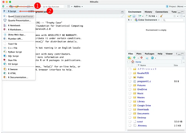Check the box next to Desktop folder
The image size is (186, 133).
130,118
